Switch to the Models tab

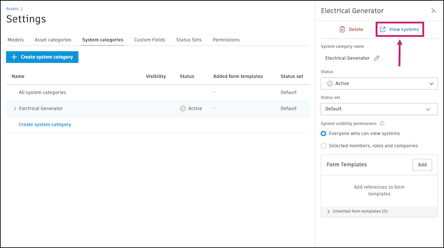[x=16, y=40]
